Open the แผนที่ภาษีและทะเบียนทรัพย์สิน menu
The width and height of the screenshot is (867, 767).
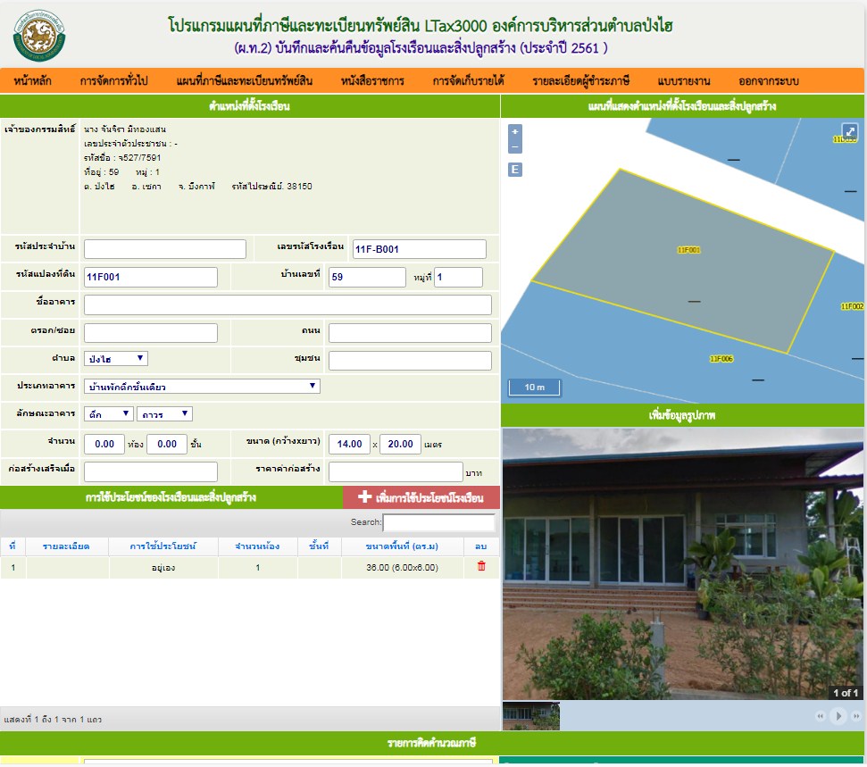point(245,80)
